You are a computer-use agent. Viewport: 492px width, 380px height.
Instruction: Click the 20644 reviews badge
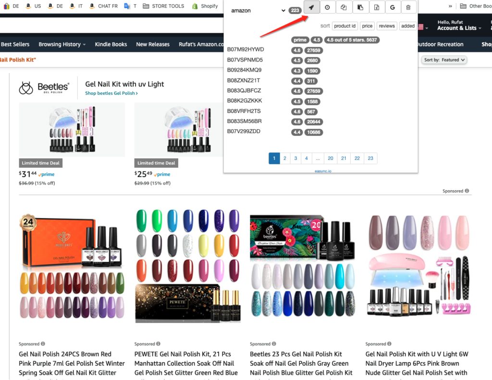[x=313, y=122]
